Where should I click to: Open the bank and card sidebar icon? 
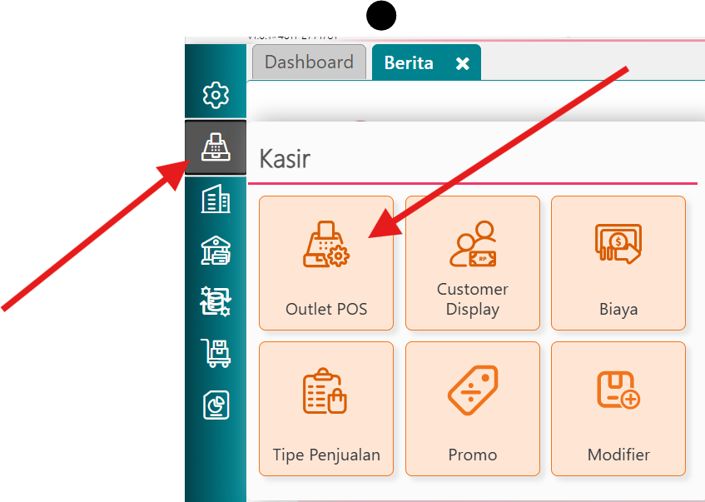click(x=216, y=250)
